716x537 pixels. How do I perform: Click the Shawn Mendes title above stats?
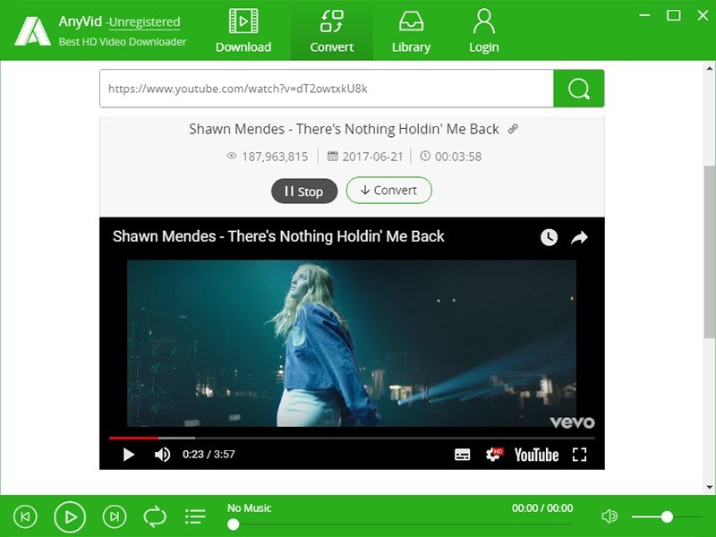[344, 129]
